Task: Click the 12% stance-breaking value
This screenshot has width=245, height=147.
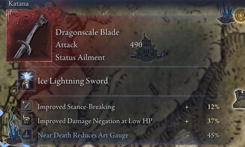Action: [x=213, y=107]
